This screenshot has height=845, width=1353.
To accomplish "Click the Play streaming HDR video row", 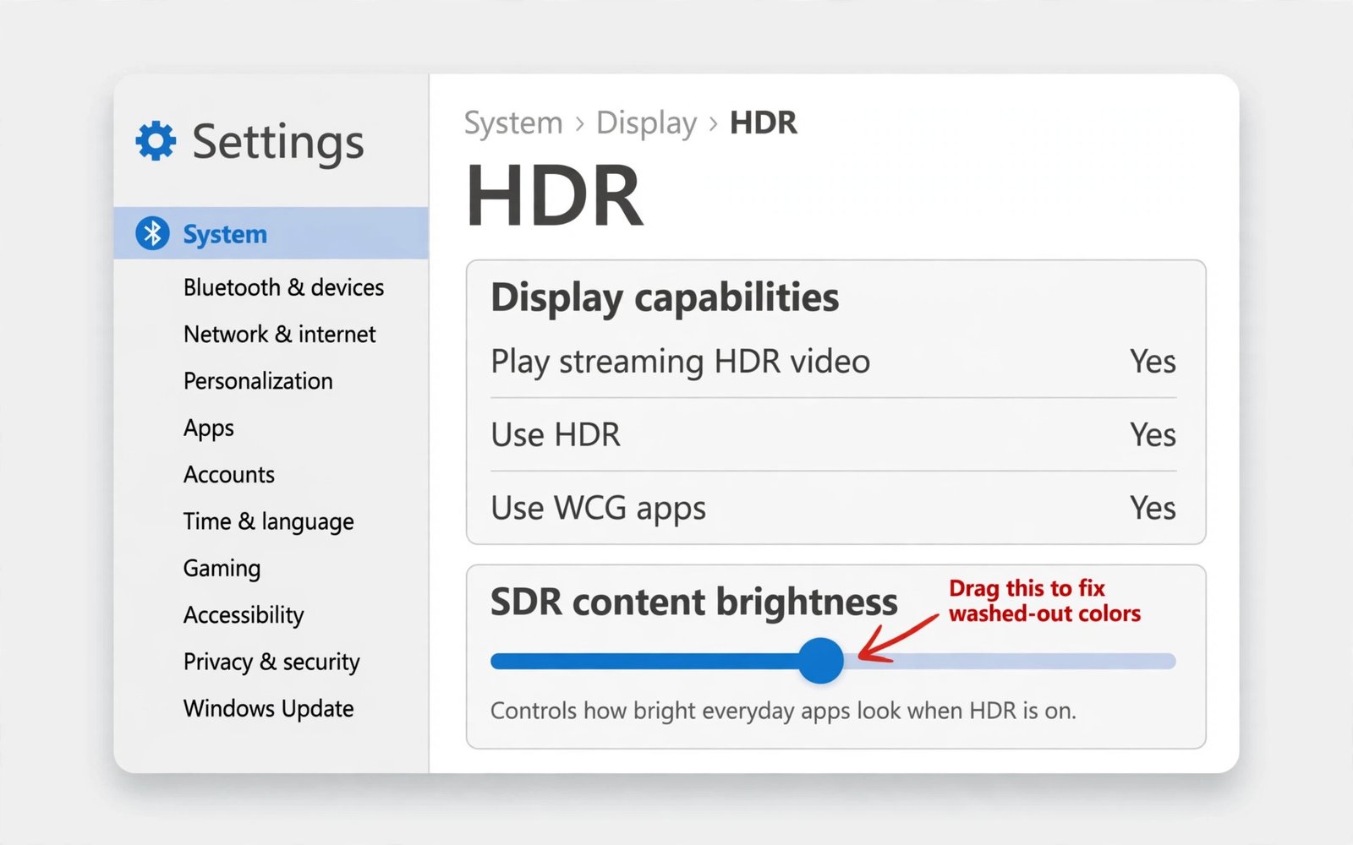I will pyautogui.click(x=833, y=362).
